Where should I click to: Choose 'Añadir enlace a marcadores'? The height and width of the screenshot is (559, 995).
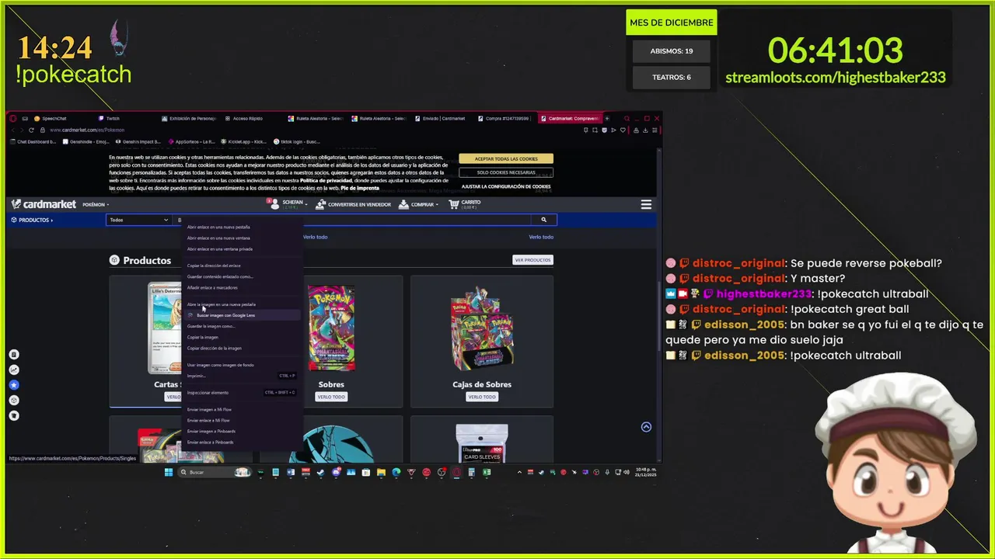coord(241,287)
